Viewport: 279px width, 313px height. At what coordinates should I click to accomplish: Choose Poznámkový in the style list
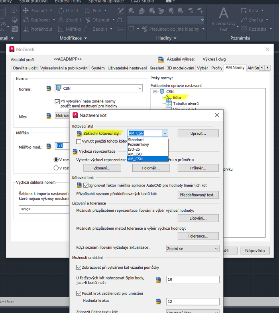click(x=147, y=144)
